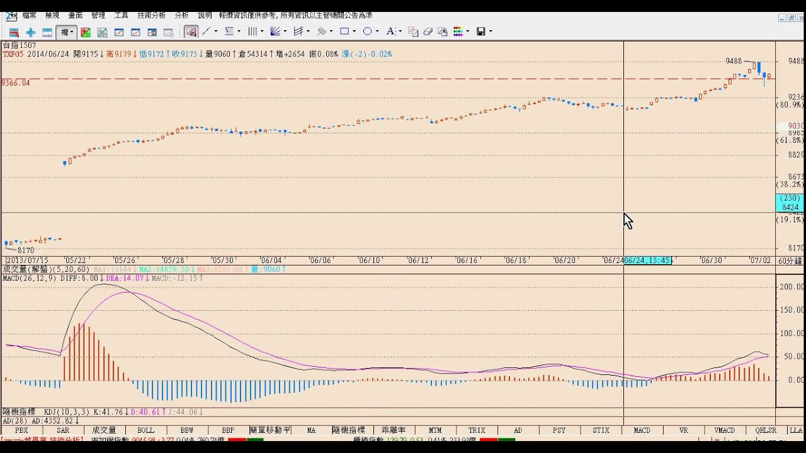The height and width of the screenshot is (453, 806).
Task: Switch to the MACD indicator tab
Action: [x=642, y=430]
